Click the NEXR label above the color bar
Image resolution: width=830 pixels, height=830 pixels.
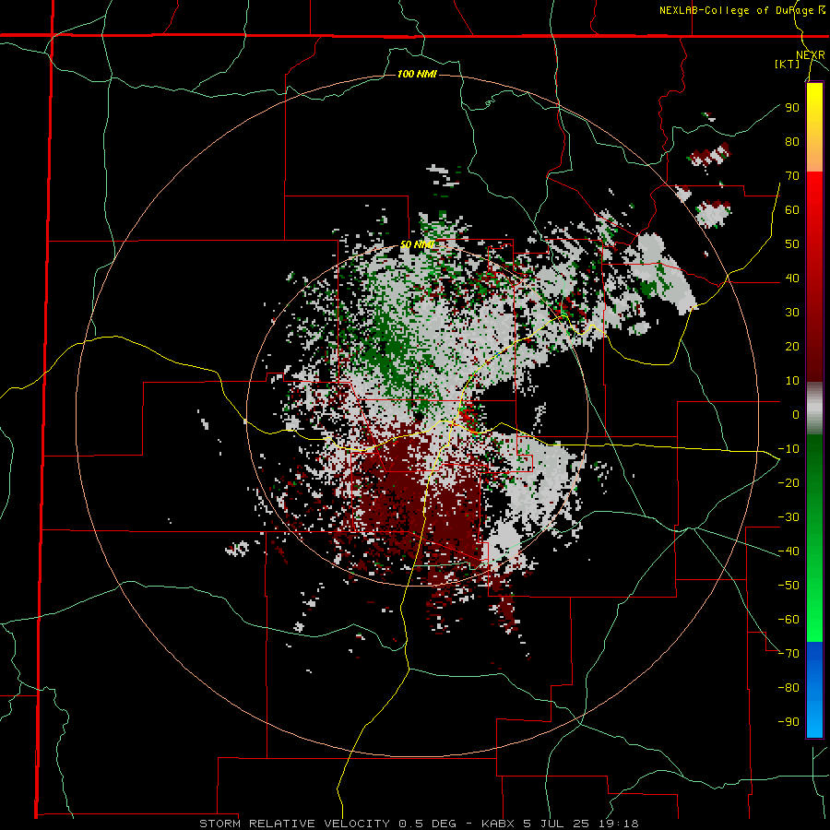coord(811,55)
